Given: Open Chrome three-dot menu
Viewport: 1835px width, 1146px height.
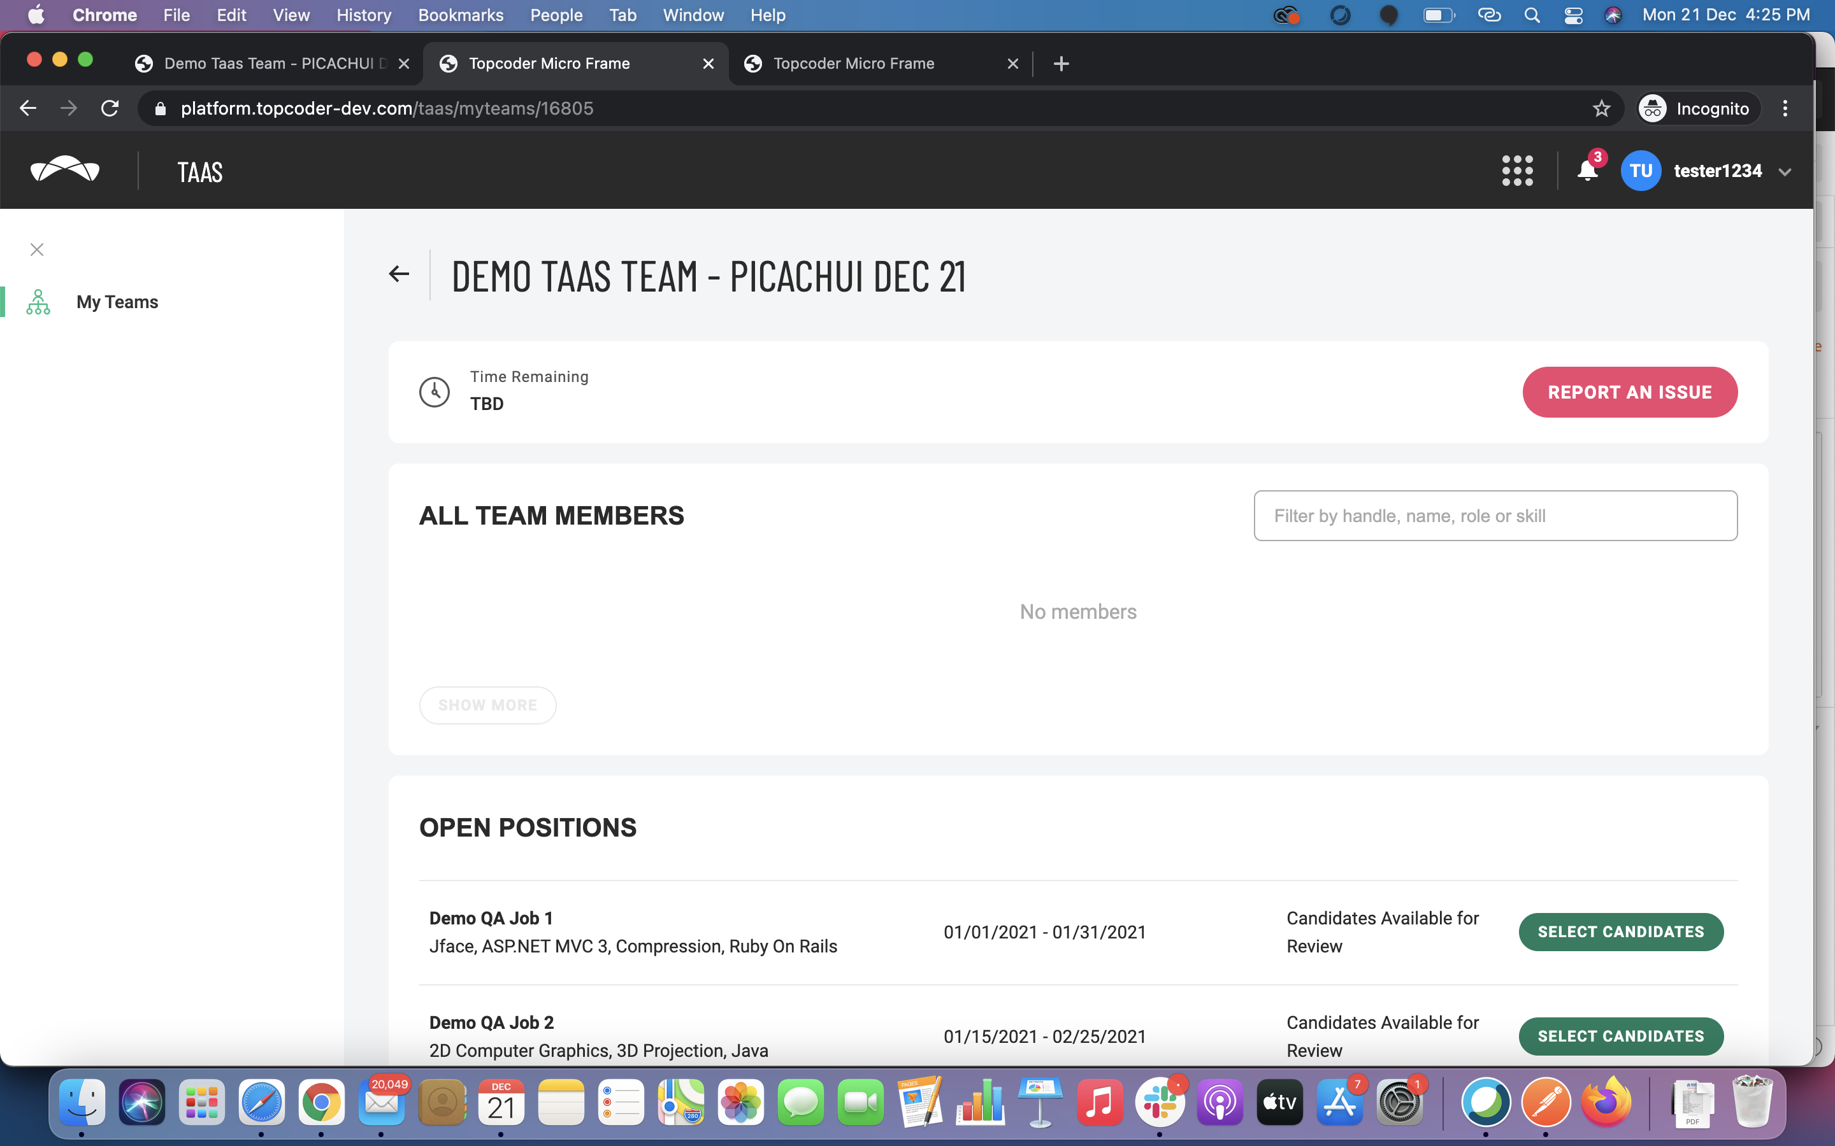Looking at the screenshot, I should tap(1785, 108).
